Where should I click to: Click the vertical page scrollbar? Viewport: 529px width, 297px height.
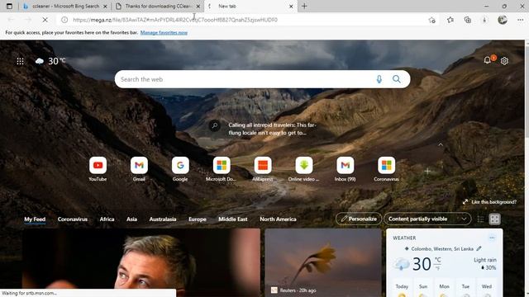tap(527, 168)
